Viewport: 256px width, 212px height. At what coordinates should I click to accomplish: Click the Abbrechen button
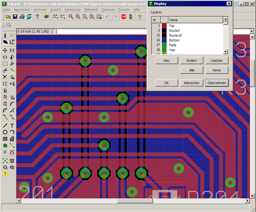[x=192, y=83]
